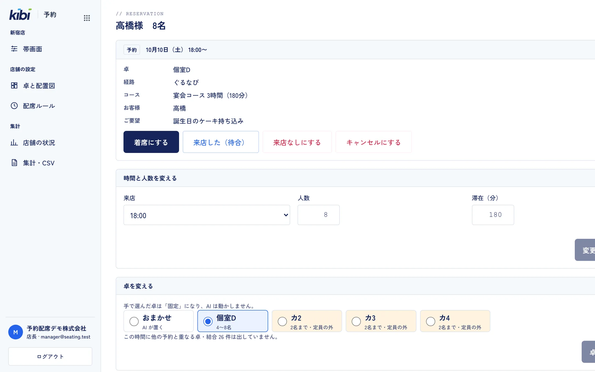595x372 pixels.
Task: Click the ぐるなび route value
Action: pos(186,82)
